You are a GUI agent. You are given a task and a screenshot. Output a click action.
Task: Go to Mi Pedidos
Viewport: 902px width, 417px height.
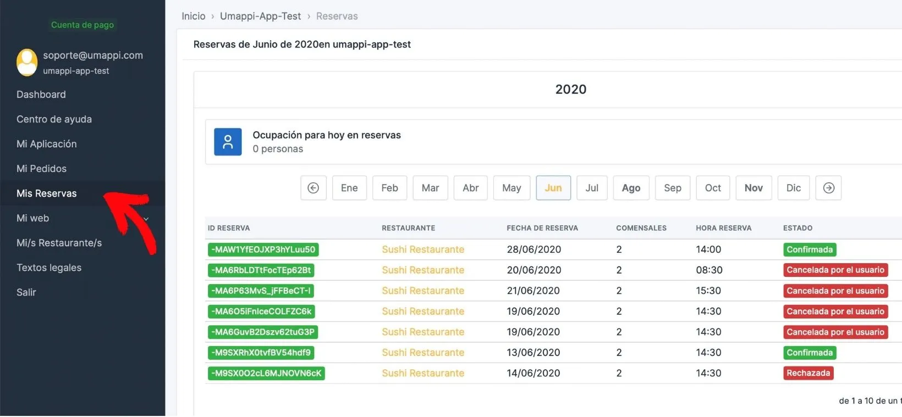(x=41, y=169)
